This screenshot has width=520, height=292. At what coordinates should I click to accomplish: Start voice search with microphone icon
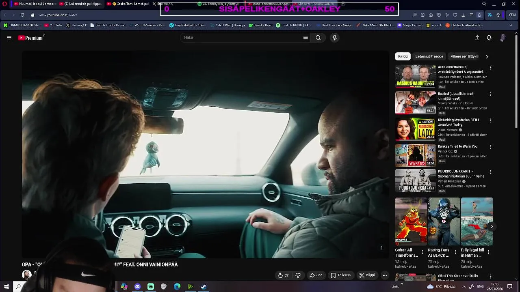[x=334, y=38]
